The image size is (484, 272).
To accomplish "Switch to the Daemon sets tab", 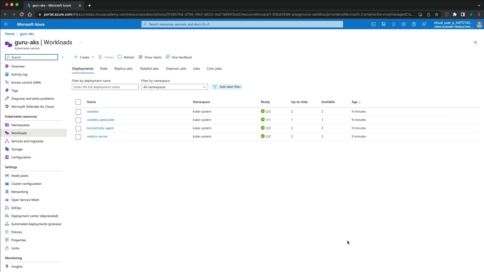I will (176, 69).
